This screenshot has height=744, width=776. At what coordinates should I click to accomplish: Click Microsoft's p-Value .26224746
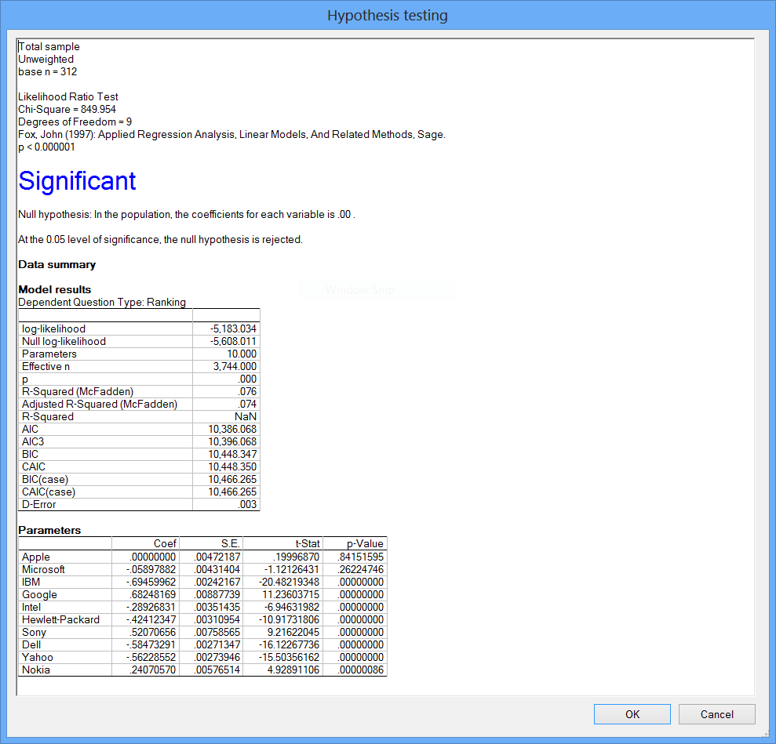(x=361, y=569)
